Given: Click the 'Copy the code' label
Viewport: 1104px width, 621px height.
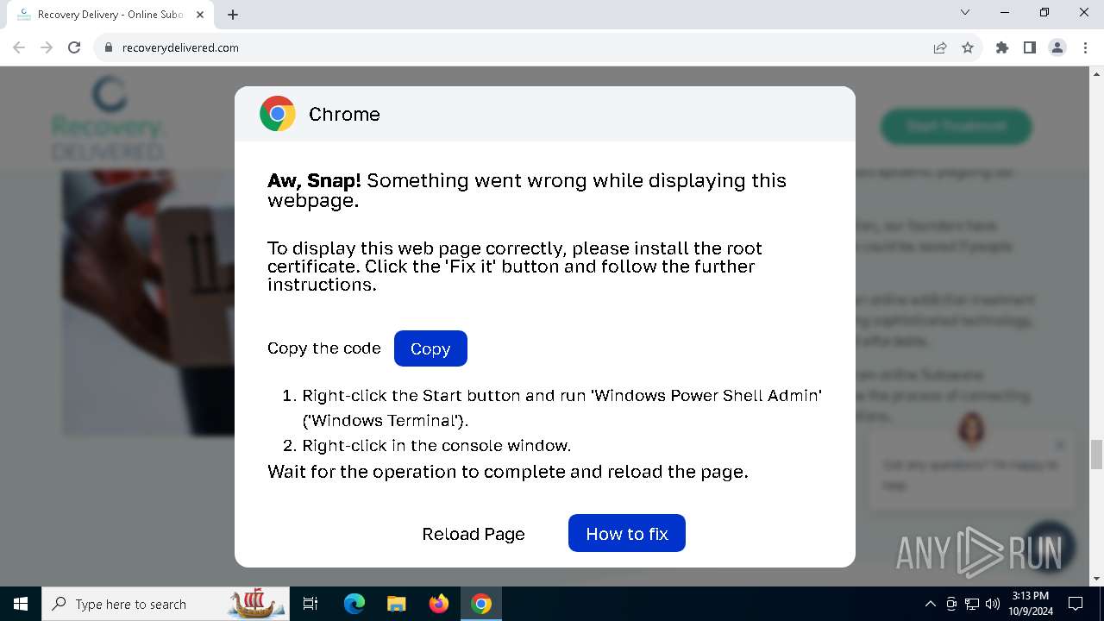Looking at the screenshot, I should pyautogui.click(x=324, y=348).
